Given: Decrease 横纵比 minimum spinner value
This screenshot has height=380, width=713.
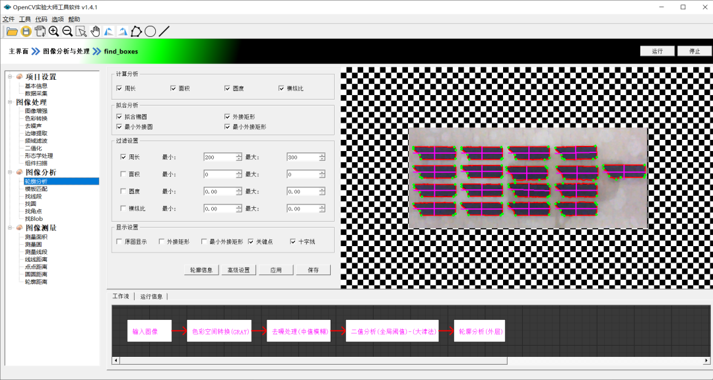Looking at the screenshot, I should (239, 211).
